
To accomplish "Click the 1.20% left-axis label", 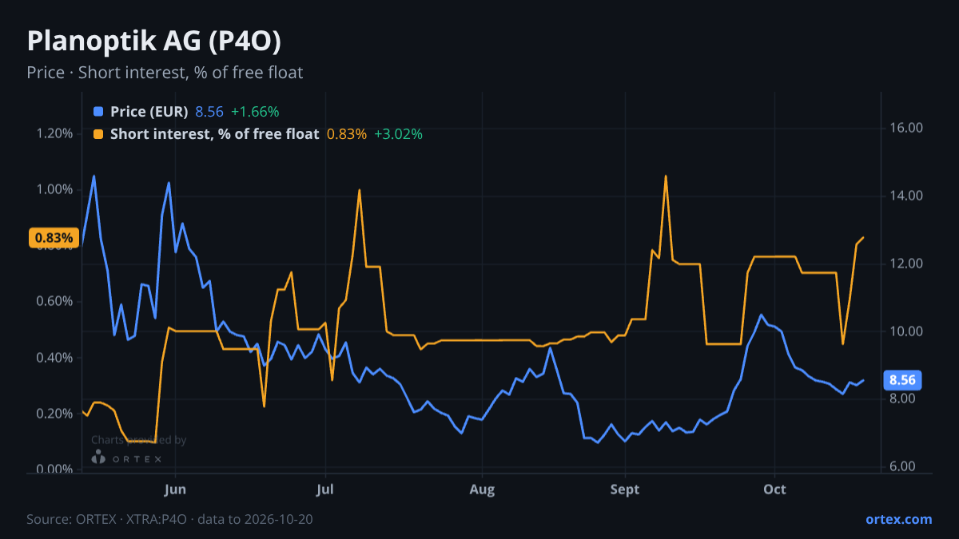I will click(55, 133).
